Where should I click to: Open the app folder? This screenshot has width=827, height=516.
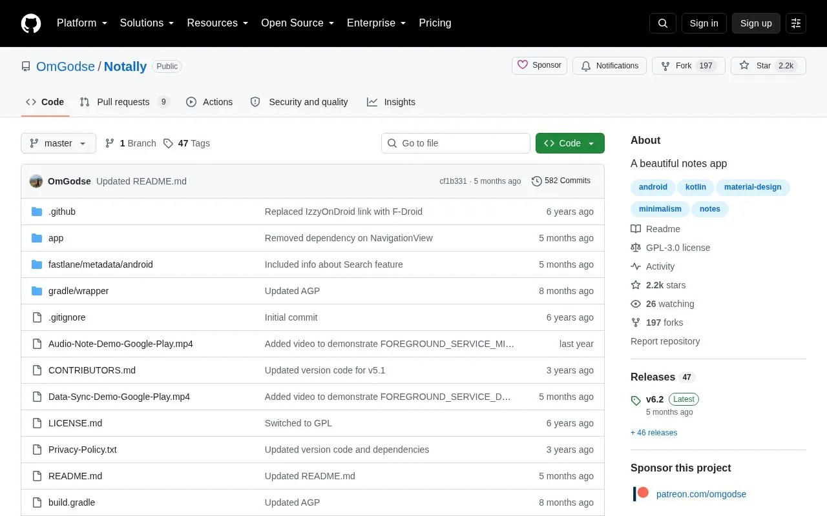click(x=56, y=238)
